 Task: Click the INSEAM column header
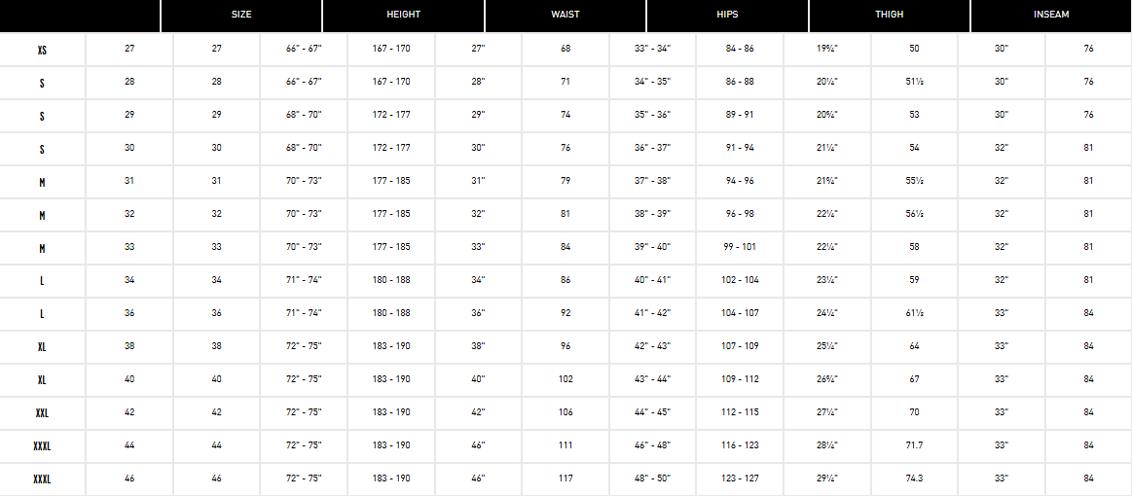point(1051,15)
